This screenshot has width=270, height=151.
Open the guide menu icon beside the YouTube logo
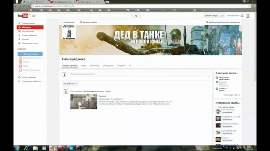click(34, 16)
